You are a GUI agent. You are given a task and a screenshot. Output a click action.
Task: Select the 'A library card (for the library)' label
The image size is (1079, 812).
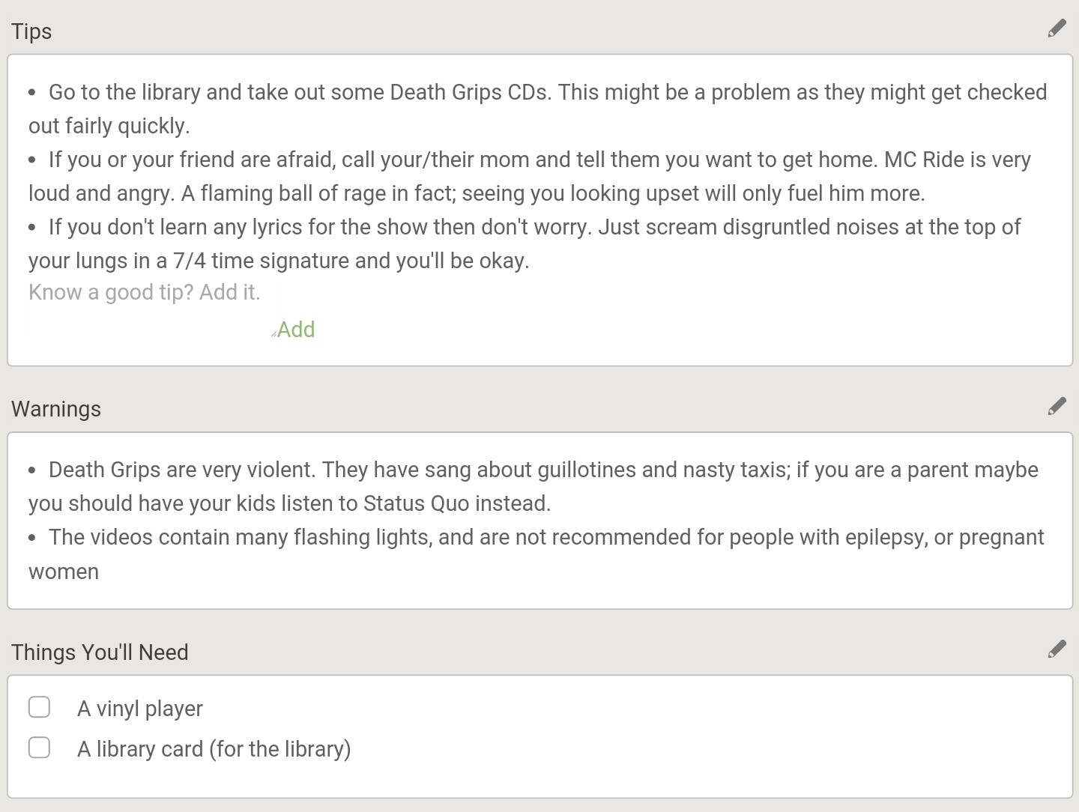(214, 749)
